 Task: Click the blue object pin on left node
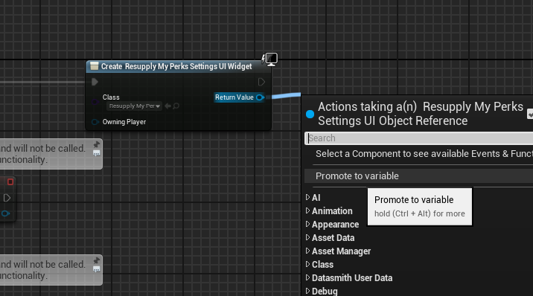(x=5, y=213)
